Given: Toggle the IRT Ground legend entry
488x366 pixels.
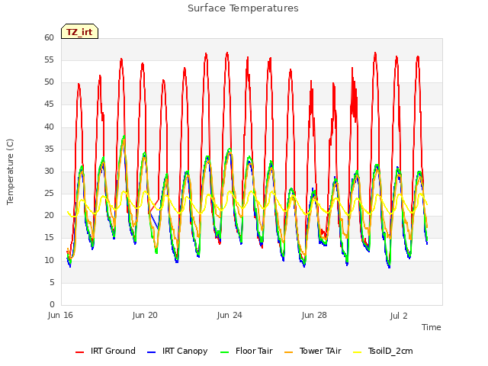Looking at the screenshot, I should (105, 351).
